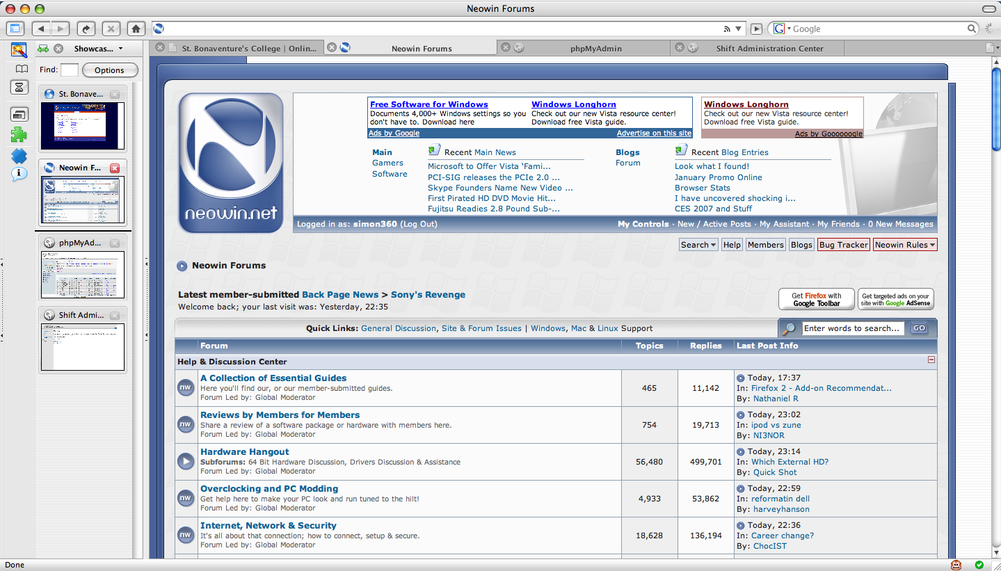Click the green checkmark icon in the status bar
Image resolution: width=1001 pixels, height=571 pixels.
pos(979,565)
